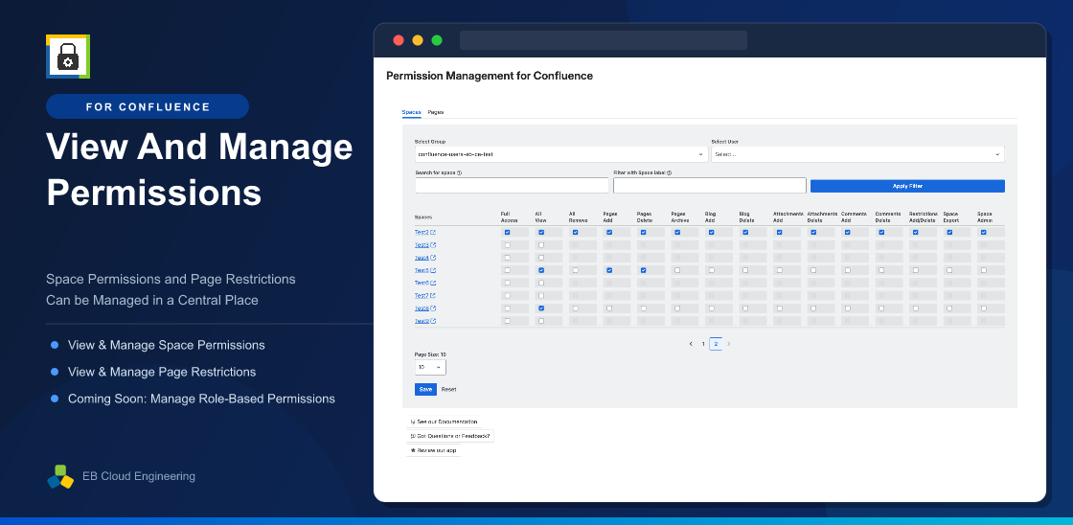Click the Space Export column header
Screen dimensions: 1073x525
(x=952, y=217)
